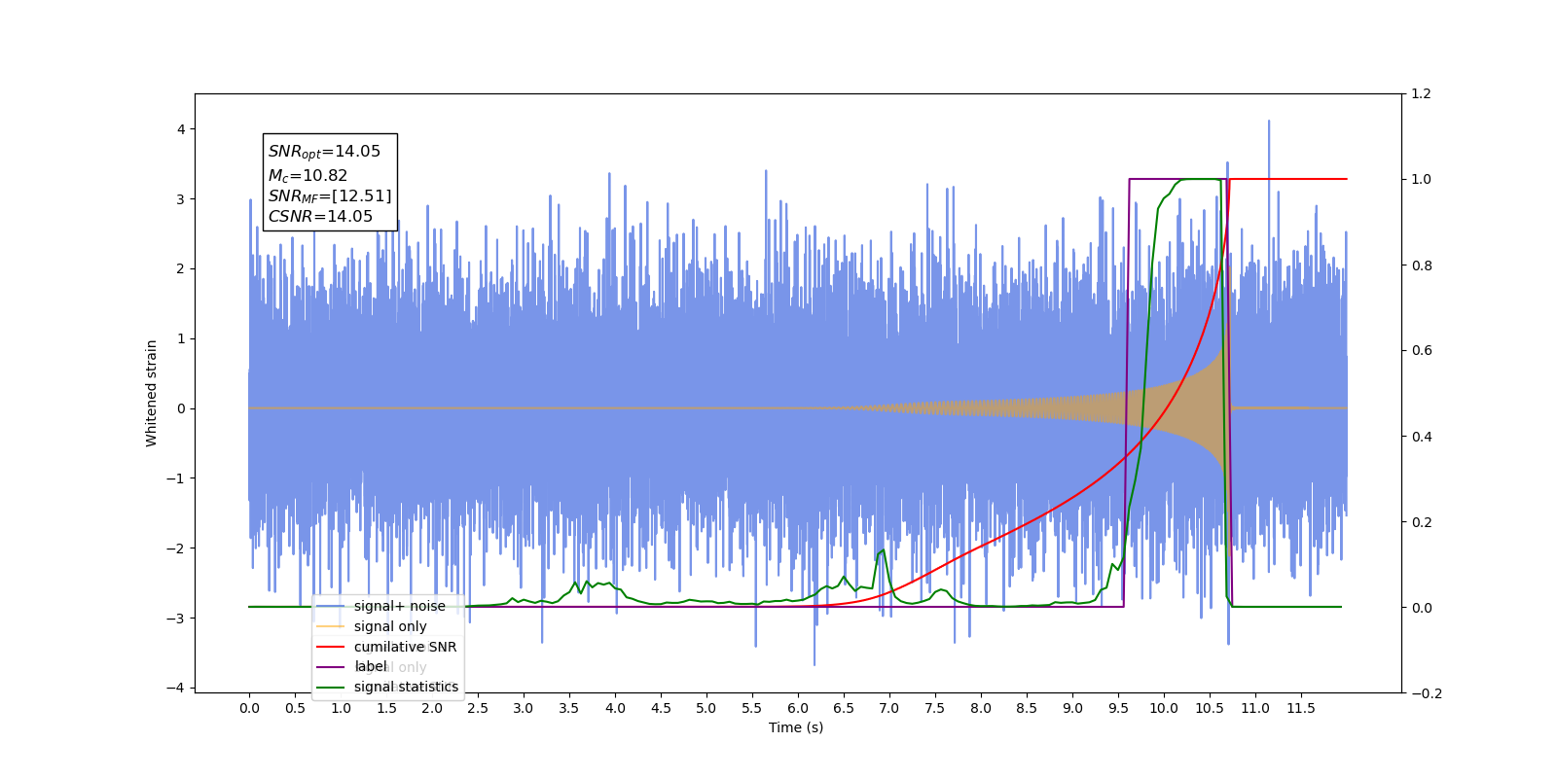
Task: Click the −0.2 tick on the right axis
Action: click(1426, 693)
